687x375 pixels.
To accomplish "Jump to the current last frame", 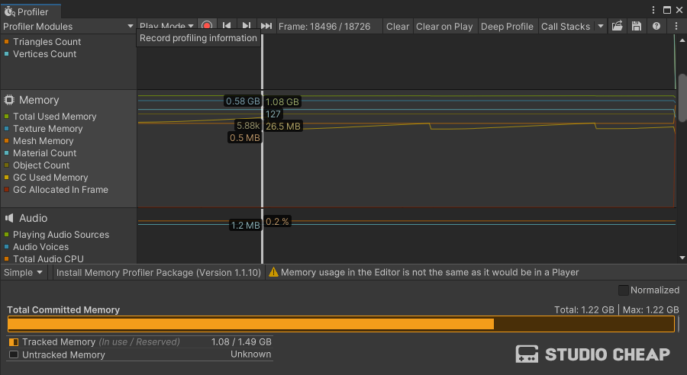I will tap(266, 26).
